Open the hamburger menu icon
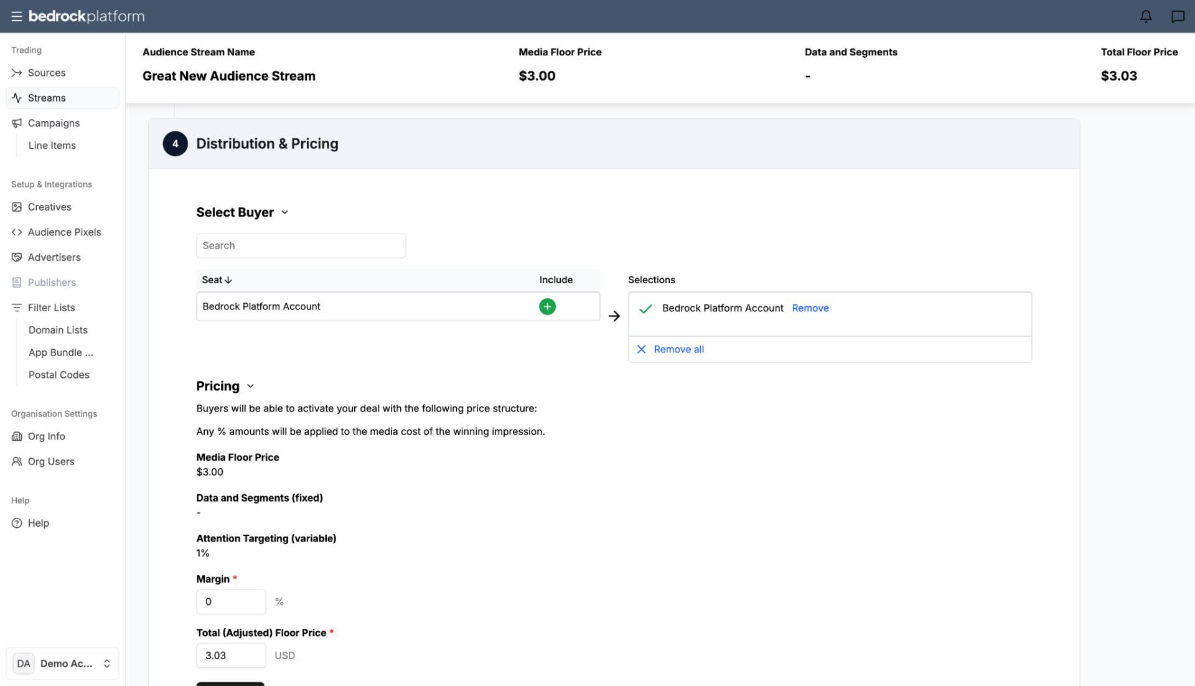This screenshot has width=1195, height=686. pyautogui.click(x=16, y=17)
